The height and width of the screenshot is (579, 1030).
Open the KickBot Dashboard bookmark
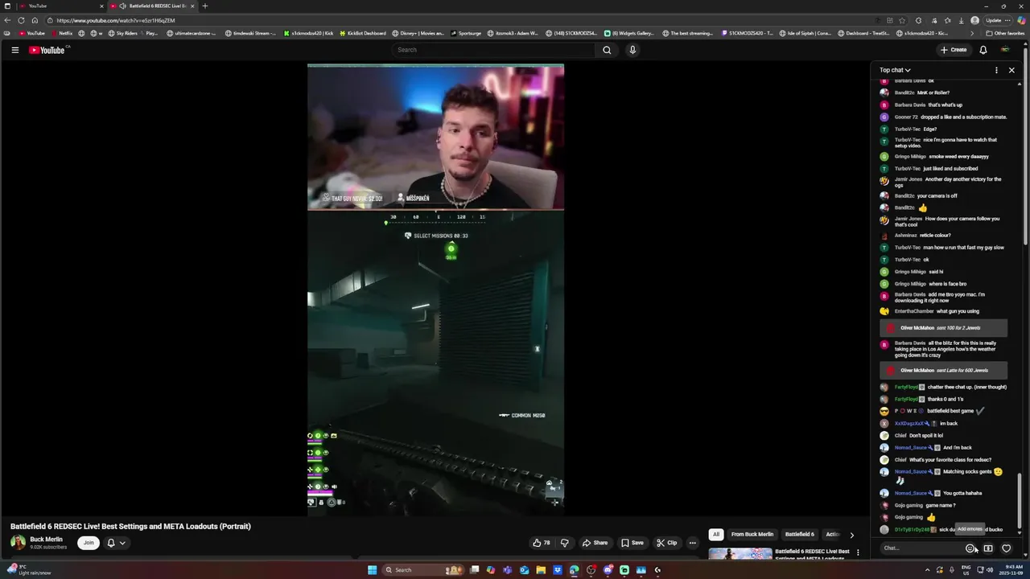tap(362, 33)
